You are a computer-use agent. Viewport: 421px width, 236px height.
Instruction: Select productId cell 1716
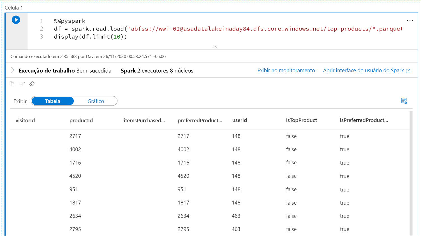point(75,163)
